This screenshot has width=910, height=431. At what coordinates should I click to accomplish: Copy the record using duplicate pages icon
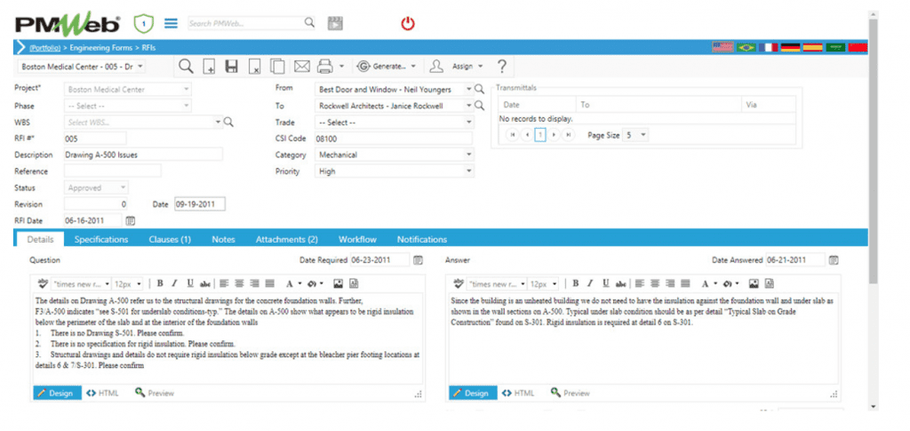277,67
